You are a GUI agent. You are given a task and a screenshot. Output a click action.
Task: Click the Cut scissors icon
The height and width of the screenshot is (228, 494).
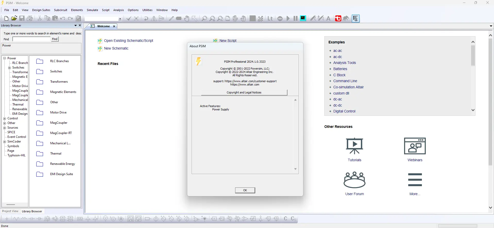pyautogui.click(x=40, y=18)
